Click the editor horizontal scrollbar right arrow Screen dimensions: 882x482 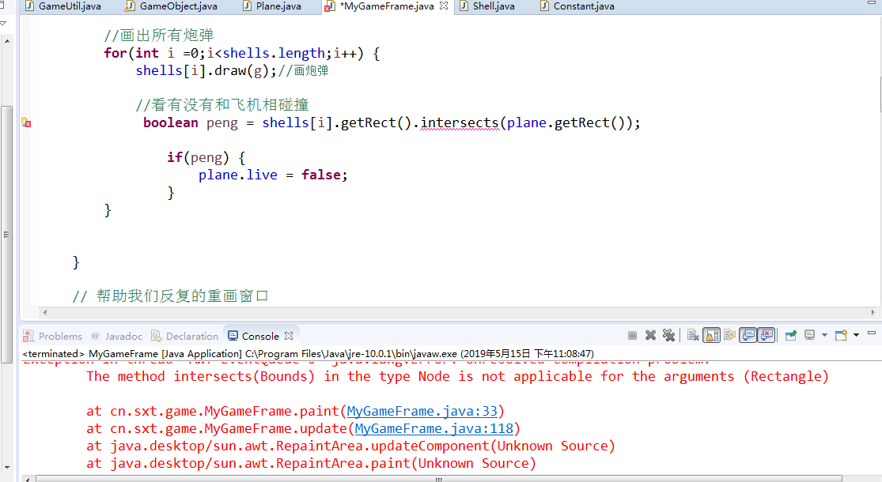(873, 312)
